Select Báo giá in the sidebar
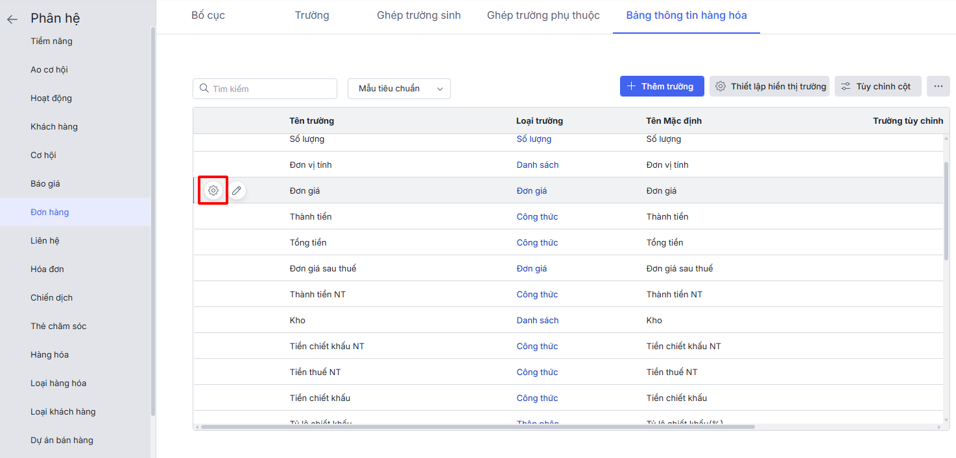Viewport: 956px width, 458px height. (x=45, y=183)
